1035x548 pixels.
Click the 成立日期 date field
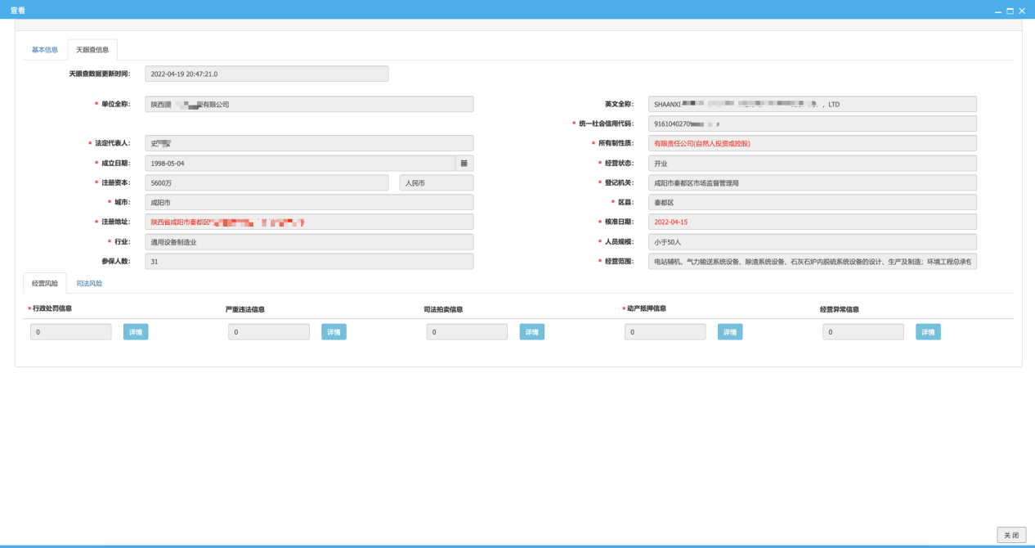tap(299, 164)
